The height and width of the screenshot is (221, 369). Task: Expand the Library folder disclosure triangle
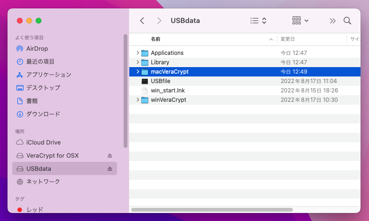[138, 62]
